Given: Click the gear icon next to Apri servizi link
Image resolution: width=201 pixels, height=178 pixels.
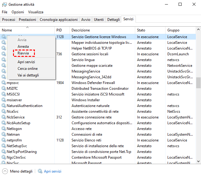Looking at the screenshot, I should (40, 171).
